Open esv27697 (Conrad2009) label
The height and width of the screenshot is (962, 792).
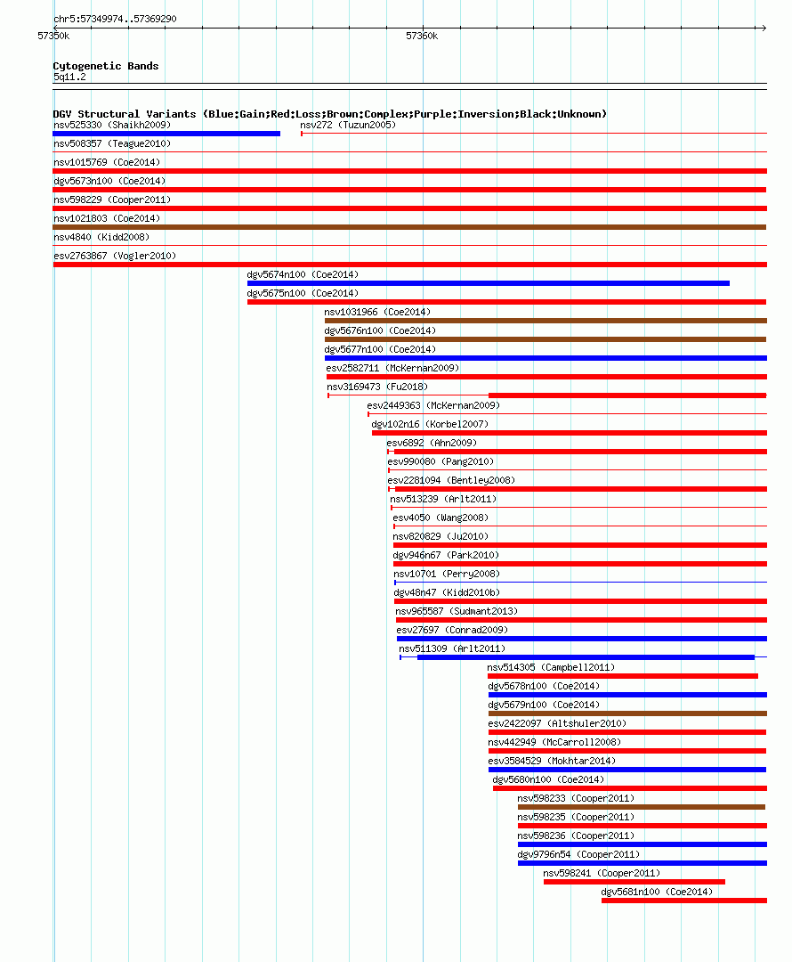[452, 630]
